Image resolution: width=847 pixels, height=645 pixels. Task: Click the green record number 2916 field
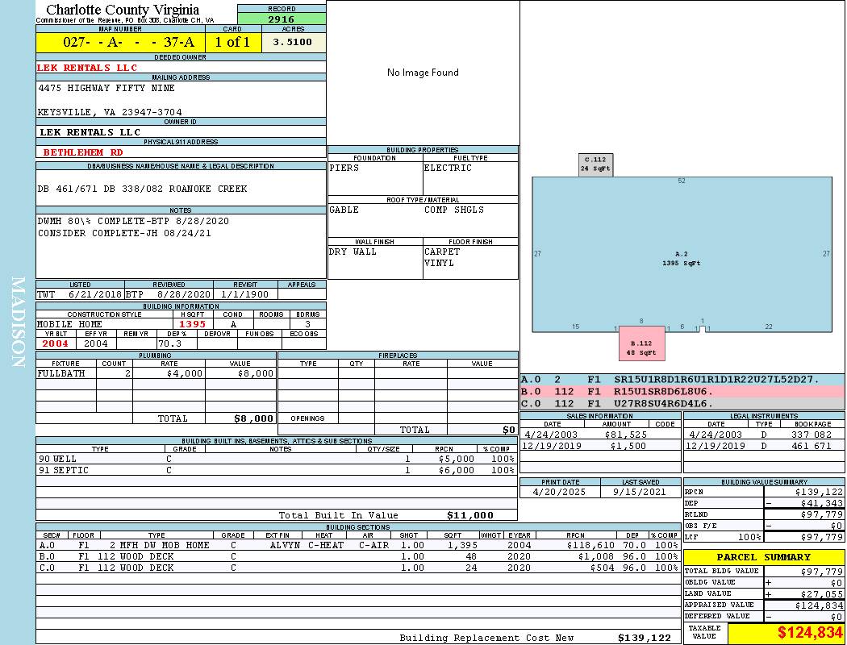click(282, 19)
